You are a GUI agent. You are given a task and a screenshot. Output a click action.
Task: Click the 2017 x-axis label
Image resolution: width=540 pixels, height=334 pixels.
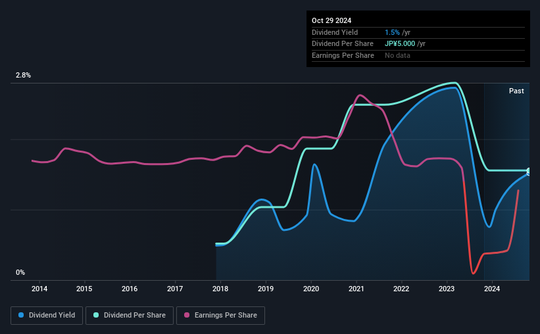(x=175, y=289)
